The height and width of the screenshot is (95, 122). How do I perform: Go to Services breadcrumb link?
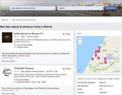[x=5, y=20]
